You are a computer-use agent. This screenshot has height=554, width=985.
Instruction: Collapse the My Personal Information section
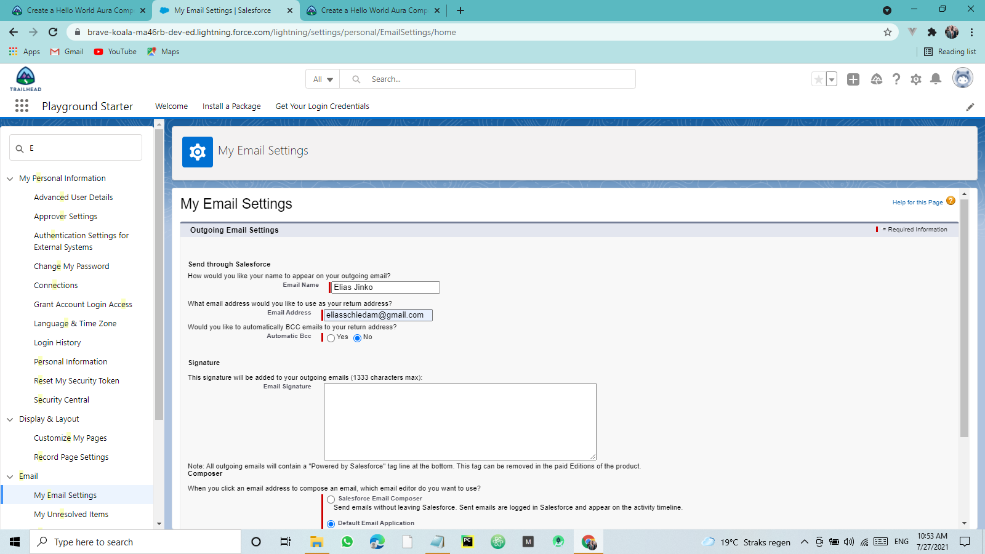(x=10, y=179)
